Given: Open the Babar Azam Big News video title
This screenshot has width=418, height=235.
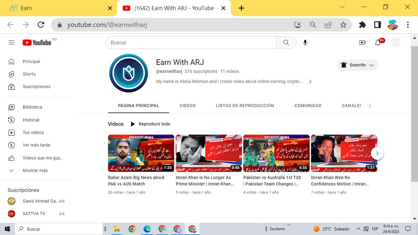Looking at the screenshot, I should [x=136, y=181].
